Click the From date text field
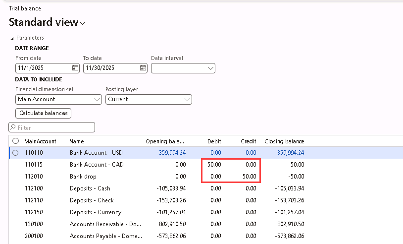403x244 pixels. coord(43,68)
